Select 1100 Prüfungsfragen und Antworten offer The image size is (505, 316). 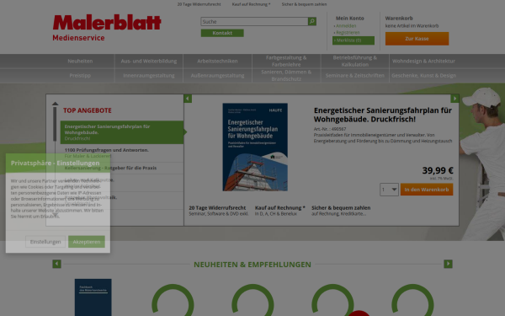coord(122,153)
